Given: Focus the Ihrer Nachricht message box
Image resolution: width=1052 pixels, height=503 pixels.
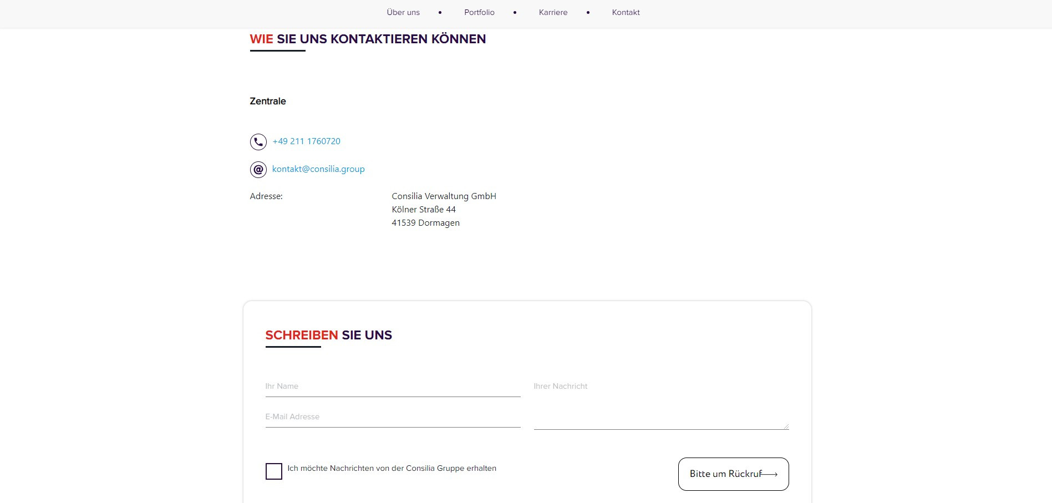Looking at the screenshot, I should pos(661,405).
